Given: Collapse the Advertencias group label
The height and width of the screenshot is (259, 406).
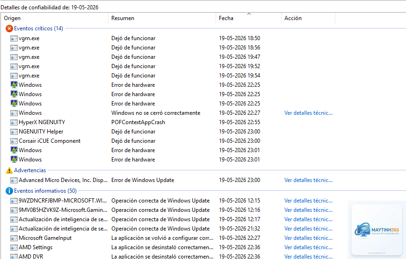Looking at the screenshot, I should pyautogui.click(x=30, y=170).
